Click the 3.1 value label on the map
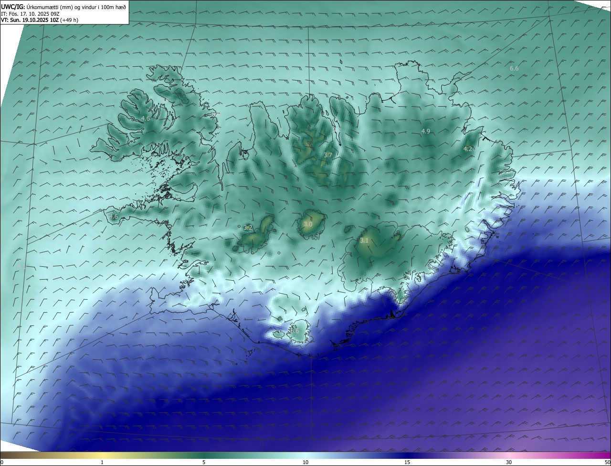The image size is (611, 466). tap(364, 241)
